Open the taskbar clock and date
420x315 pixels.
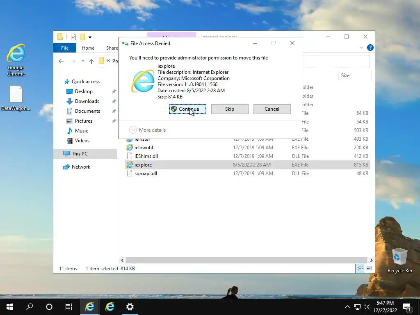tap(385, 307)
